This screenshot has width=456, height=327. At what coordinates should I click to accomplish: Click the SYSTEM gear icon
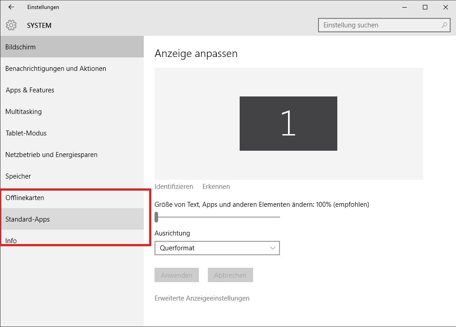click(x=11, y=25)
